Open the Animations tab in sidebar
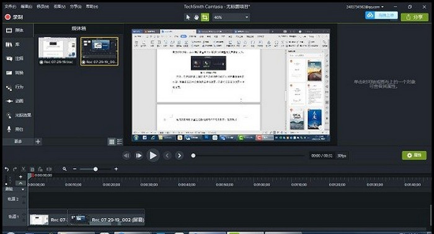The width and height of the screenshot is (434, 234). click(18, 101)
